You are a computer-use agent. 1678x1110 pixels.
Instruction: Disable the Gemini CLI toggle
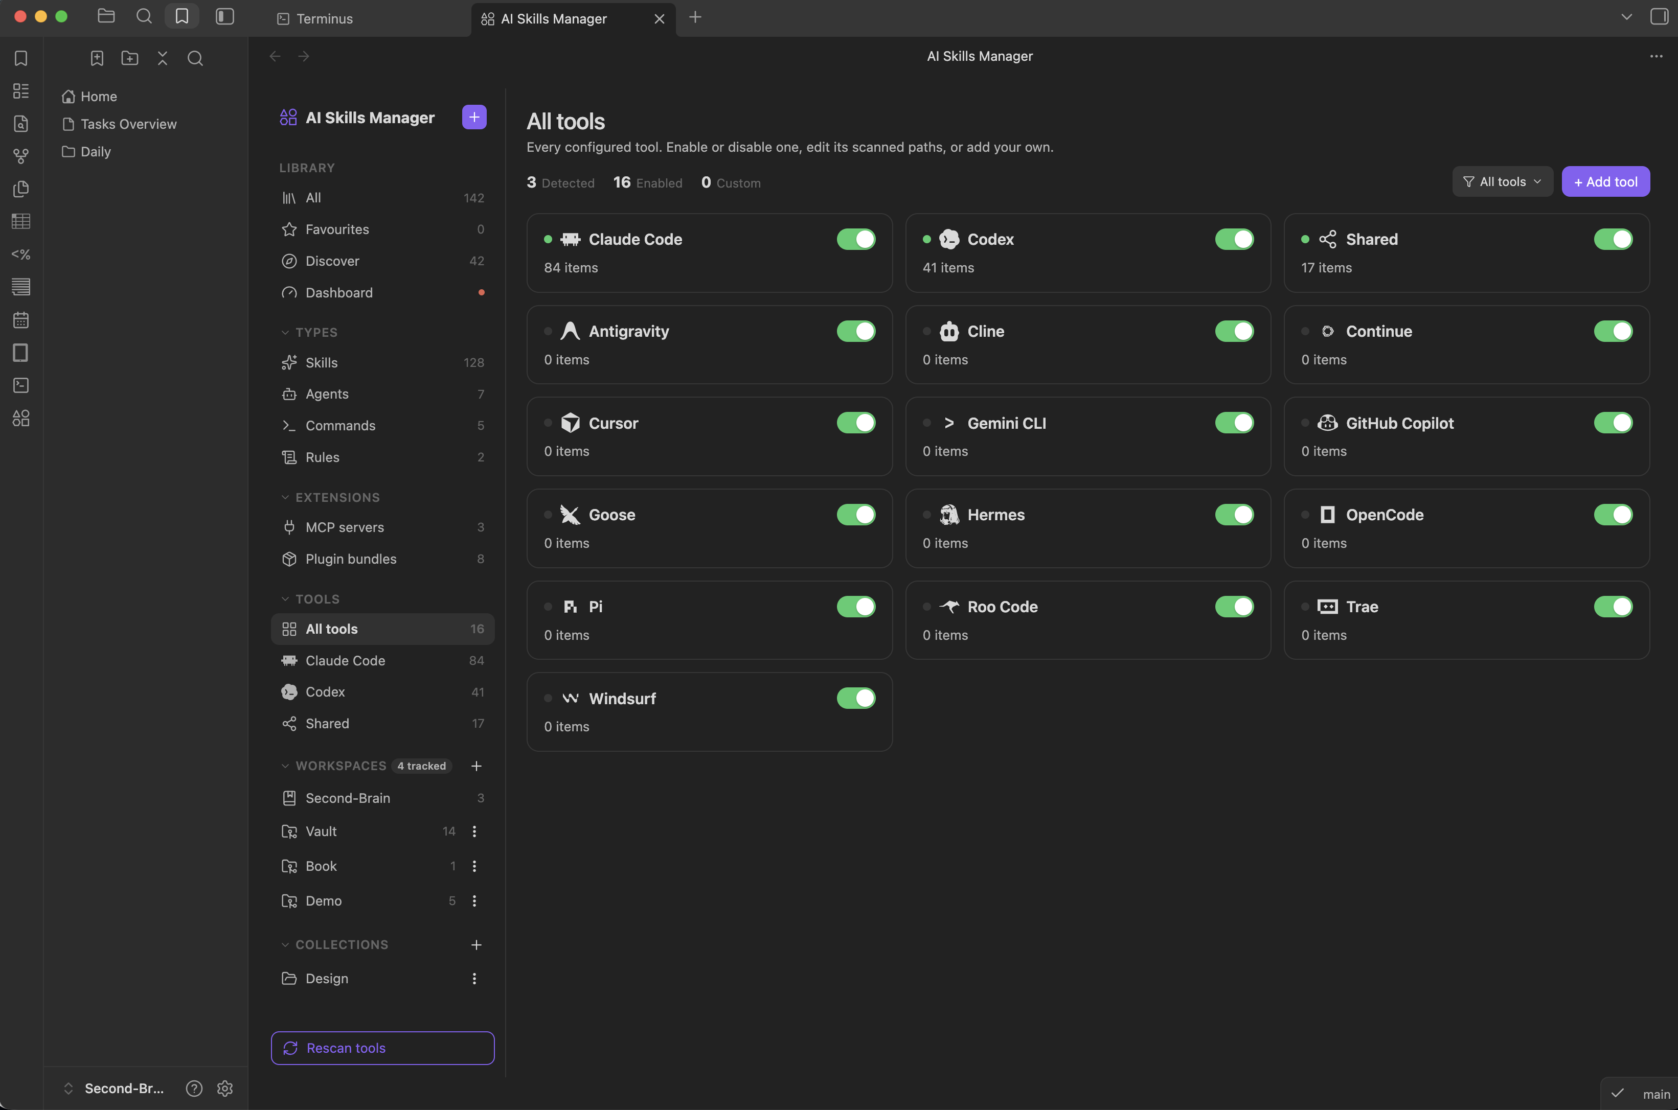pos(1234,423)
